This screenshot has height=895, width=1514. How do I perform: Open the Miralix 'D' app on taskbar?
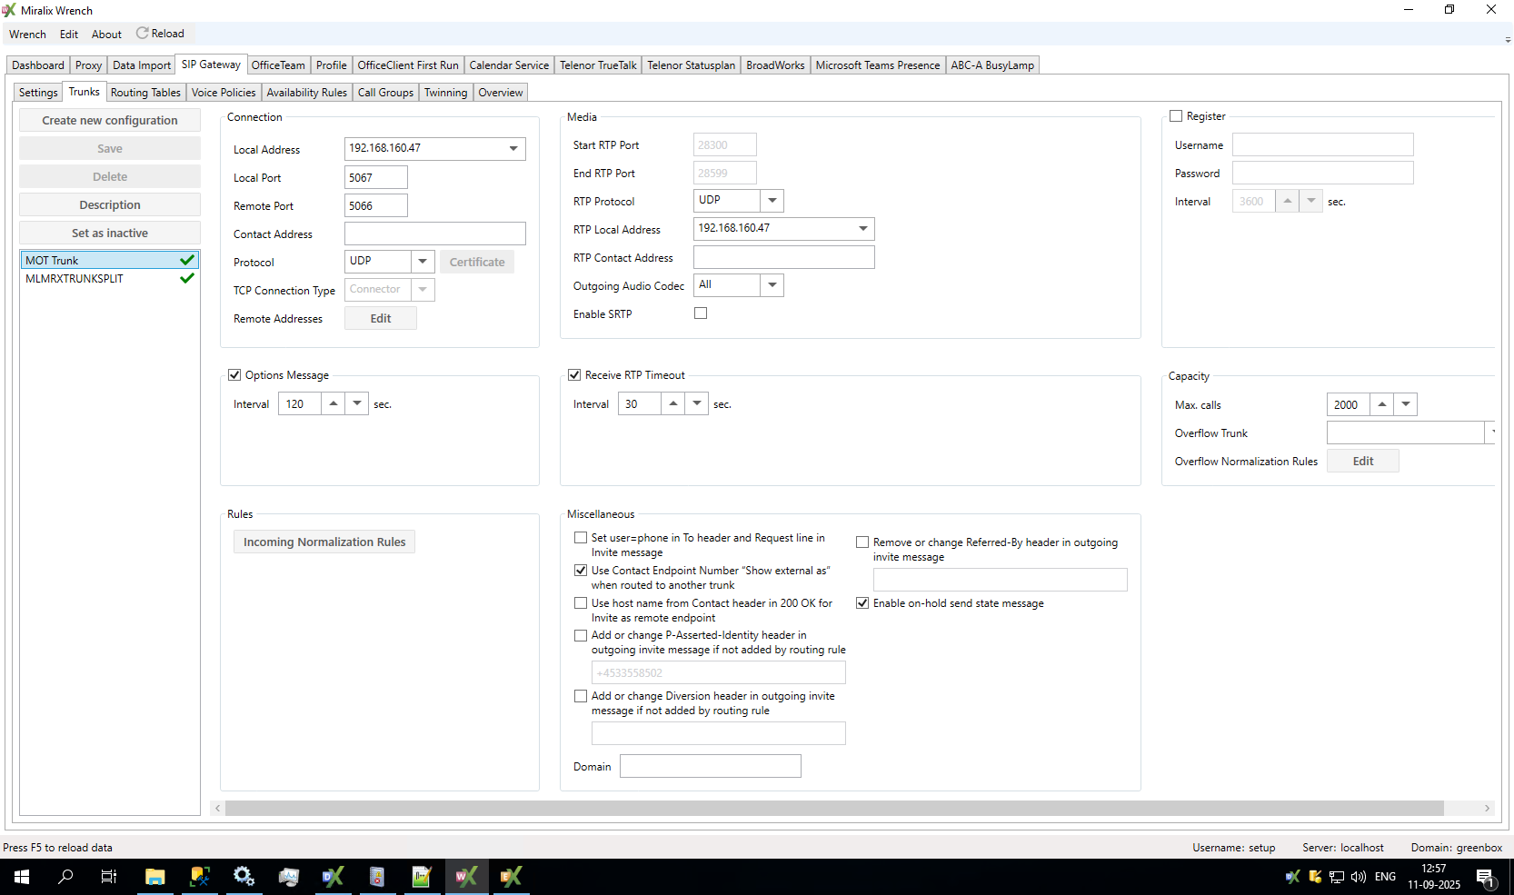pyautogui.click(x=333, y=877)
